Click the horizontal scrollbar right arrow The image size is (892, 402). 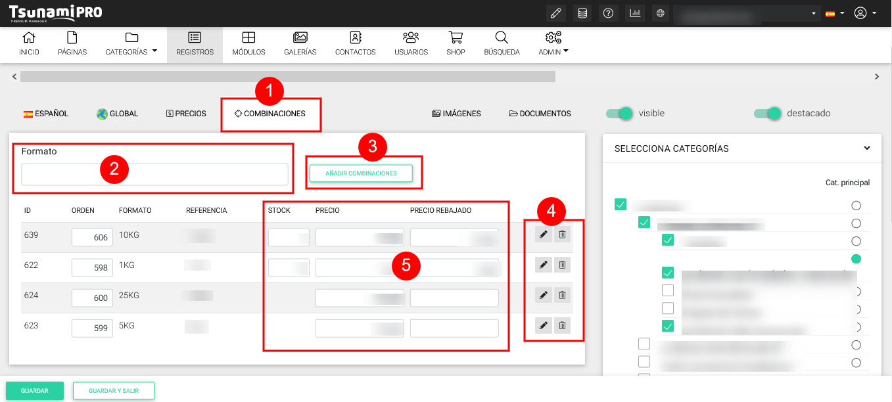coord(877,77)
